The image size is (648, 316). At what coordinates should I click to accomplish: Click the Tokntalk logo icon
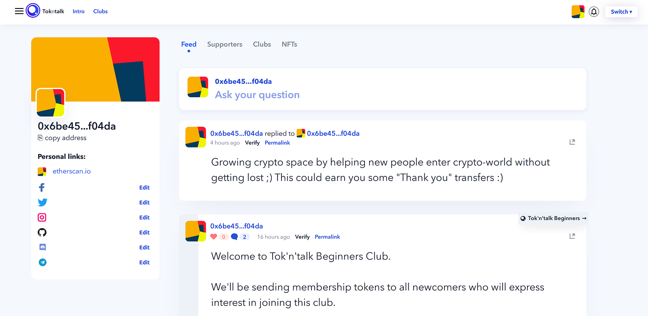33,11
